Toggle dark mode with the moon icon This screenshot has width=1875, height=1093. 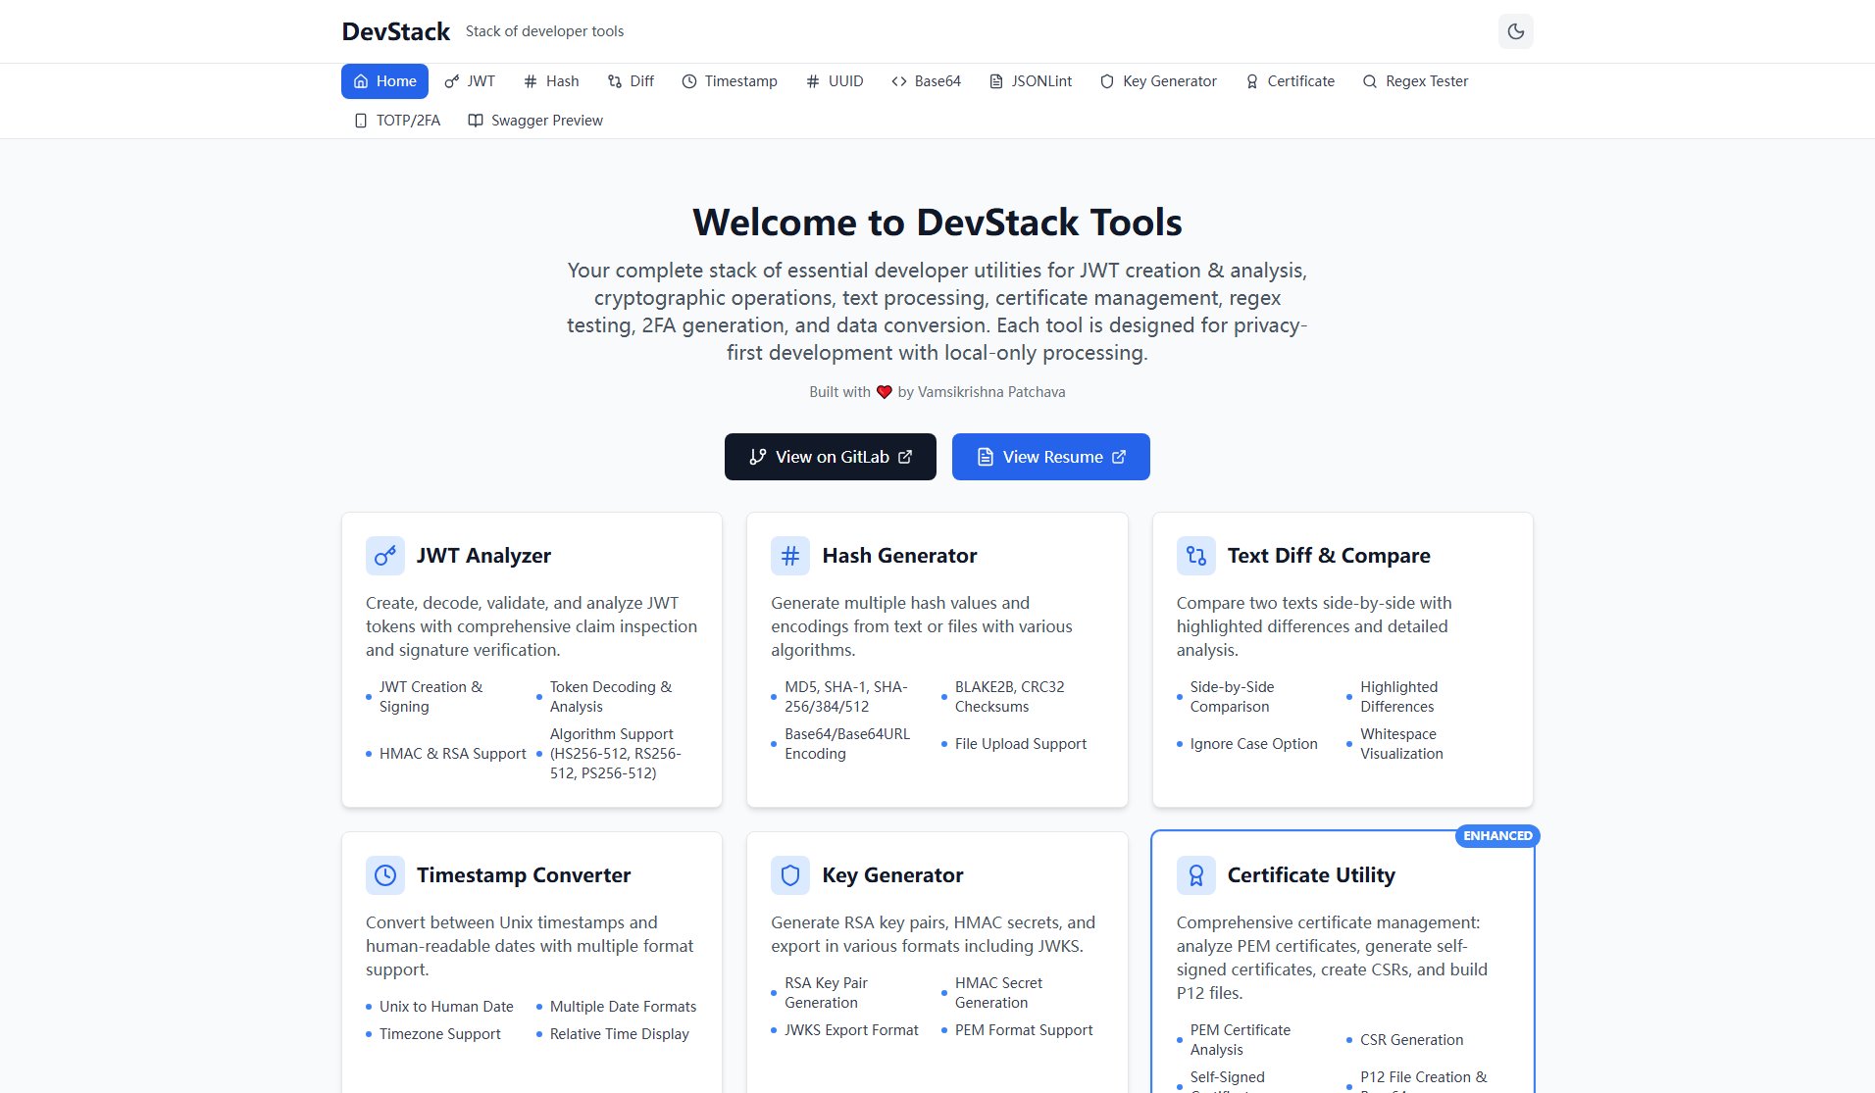tap(1515, 31)
